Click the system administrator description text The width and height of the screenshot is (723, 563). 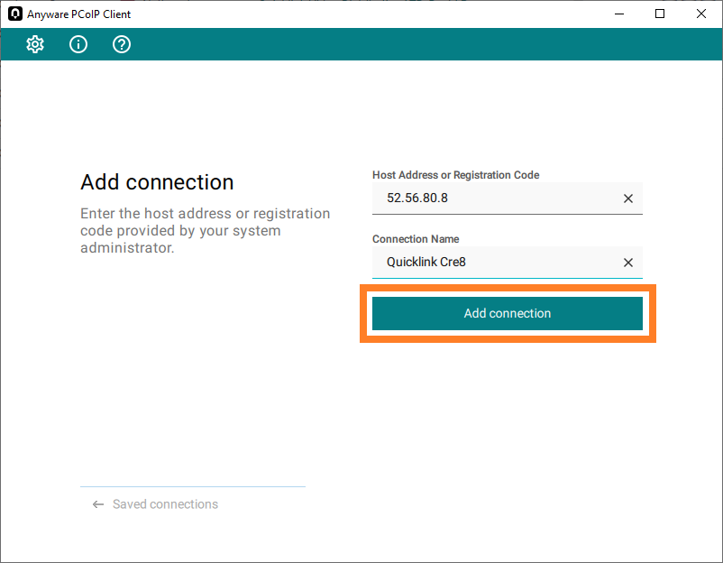[205, 231]
